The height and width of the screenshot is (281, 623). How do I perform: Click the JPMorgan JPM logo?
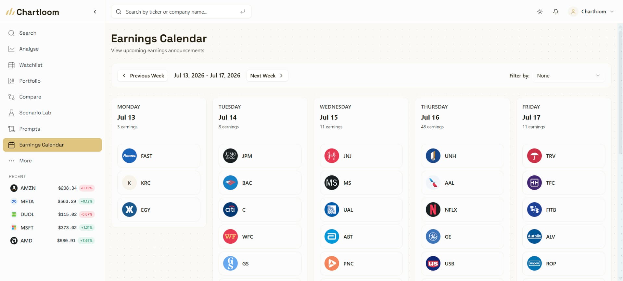[231, 156]
